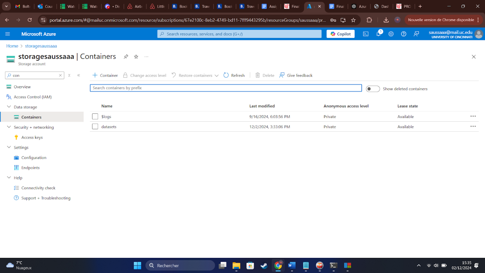The width and height of the screenshot is (485, 273).
Task: Click the expand/collapse all sidebar groups icon
Action: pos(69,75)
